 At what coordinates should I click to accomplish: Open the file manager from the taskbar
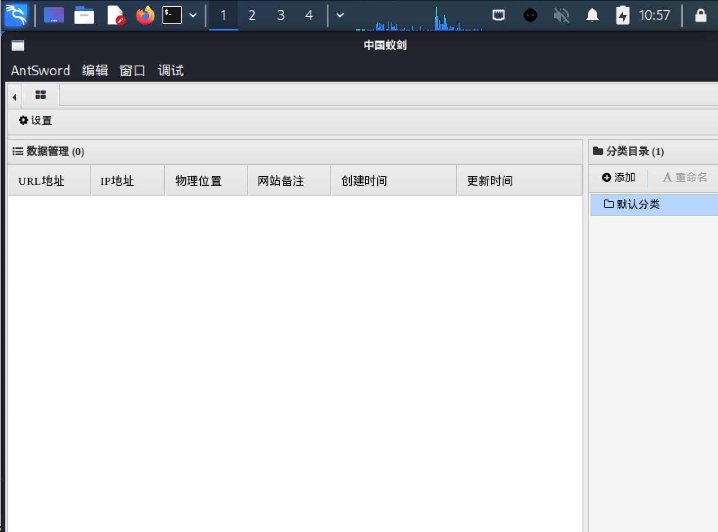pos(84,15)
